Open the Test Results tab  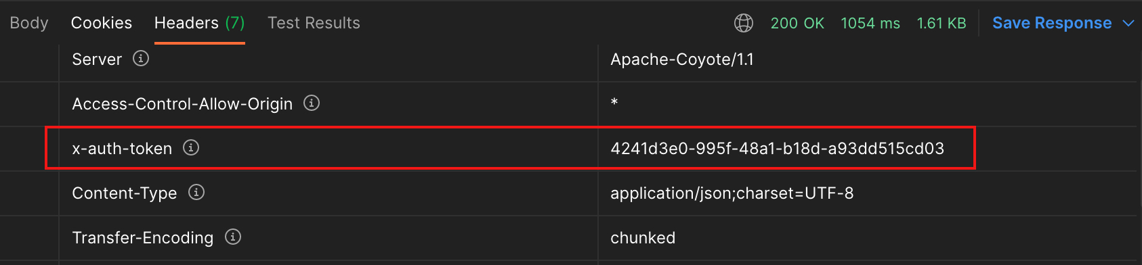[314, 23]
